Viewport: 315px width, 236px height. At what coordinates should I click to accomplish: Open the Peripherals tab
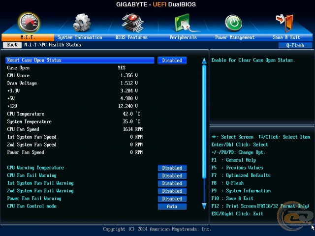pos(183,37)
